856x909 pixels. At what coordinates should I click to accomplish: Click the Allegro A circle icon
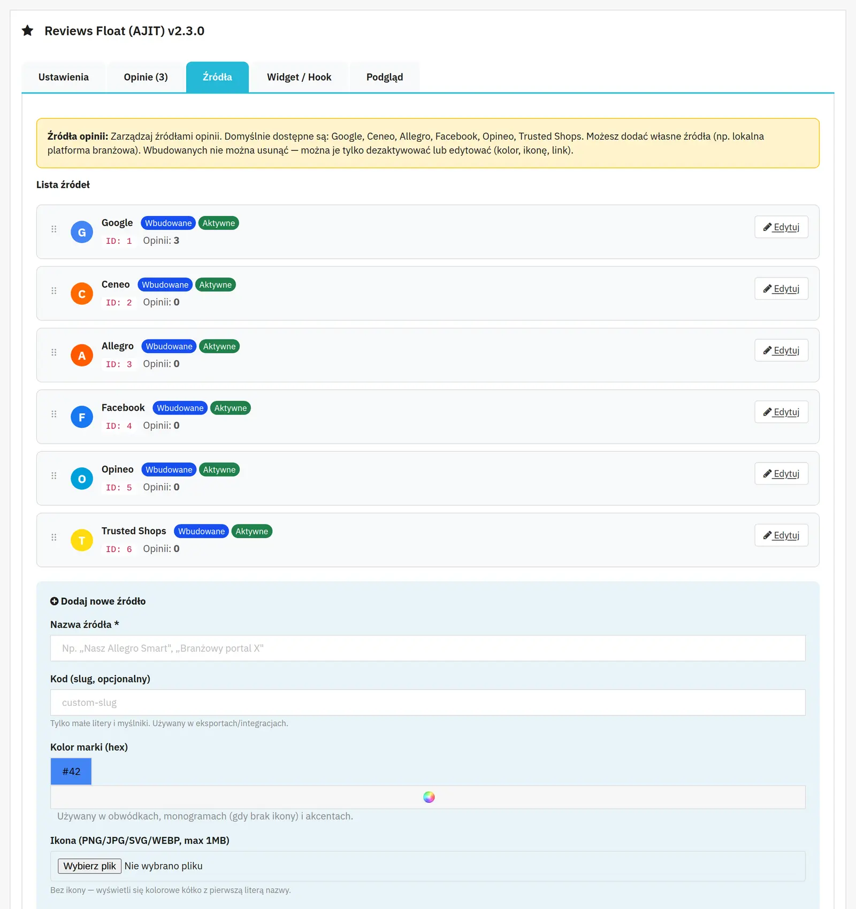tap(82, 355)
